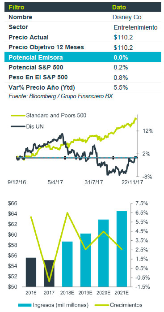
Task: Click the Fuente Bloomberg source note
Action: [61, 96]
